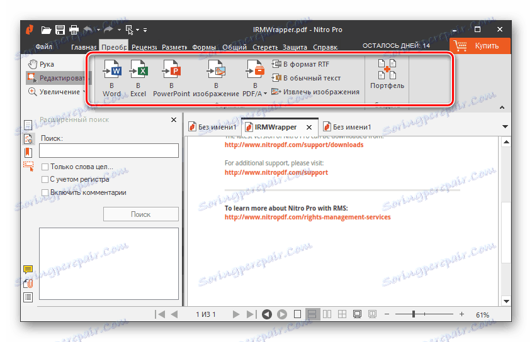Open the comments panel icon
The image size is (532, 342).
click(28, 270)
